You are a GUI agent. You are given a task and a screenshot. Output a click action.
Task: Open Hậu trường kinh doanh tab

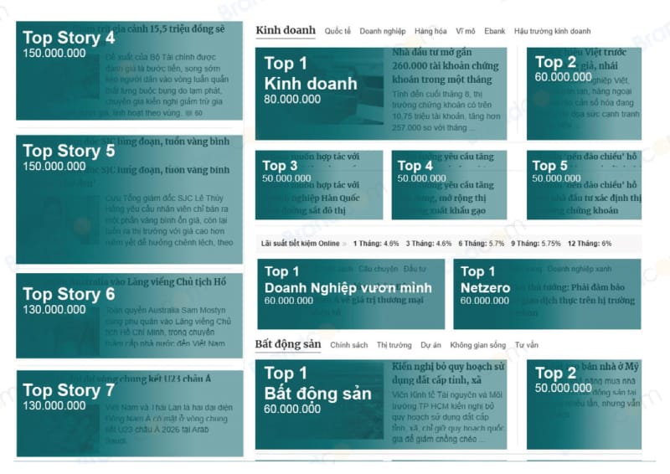pos(552,31)
